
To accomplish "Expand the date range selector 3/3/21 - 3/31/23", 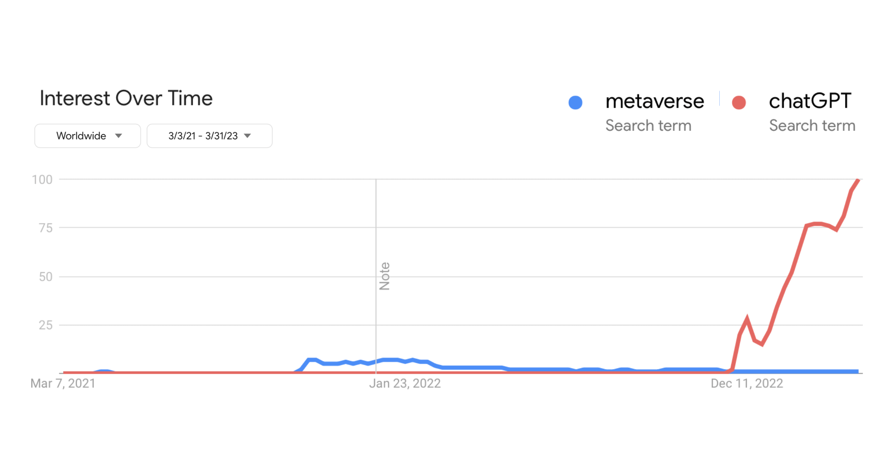I will (209, 136).
